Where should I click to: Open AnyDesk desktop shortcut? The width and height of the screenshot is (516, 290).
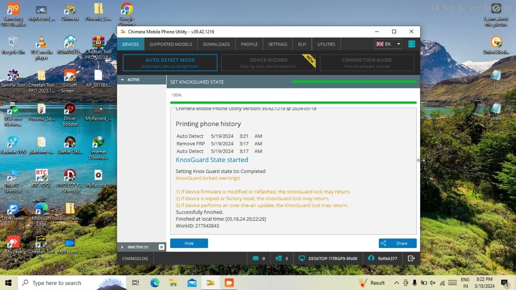pyautogui.click(x=13, y=245)
